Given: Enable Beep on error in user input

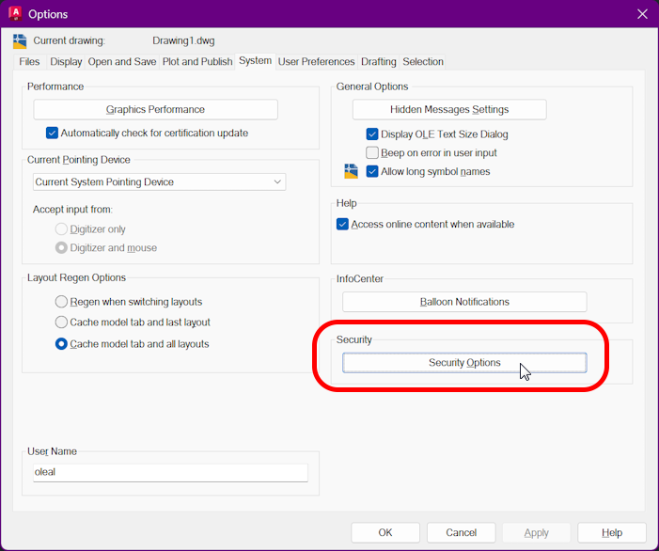Looking at the screenshot, I should coord(372,153).
